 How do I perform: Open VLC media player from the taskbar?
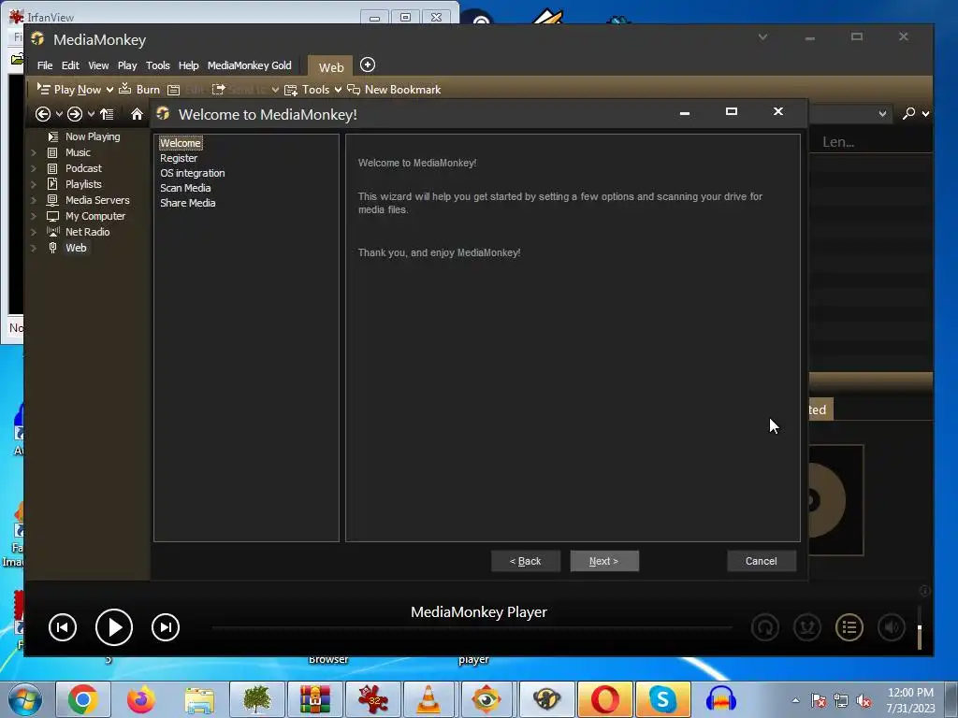tap(428, 699)
